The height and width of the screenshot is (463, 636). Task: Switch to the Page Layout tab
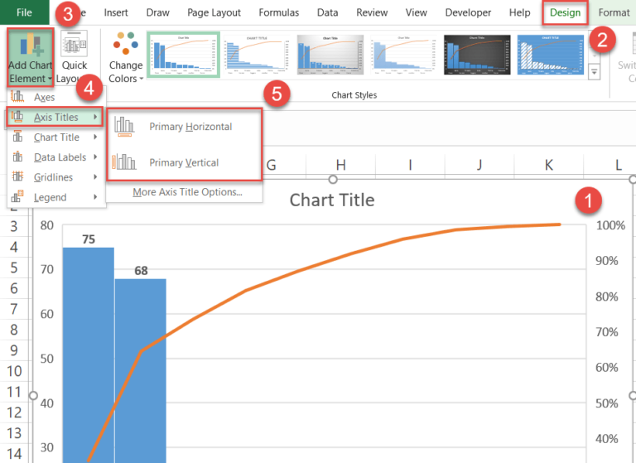pos(214,12)
